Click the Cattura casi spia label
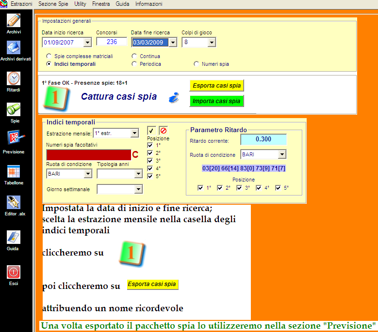This screenshot has width=378, height=332. (x=119, y=97)
